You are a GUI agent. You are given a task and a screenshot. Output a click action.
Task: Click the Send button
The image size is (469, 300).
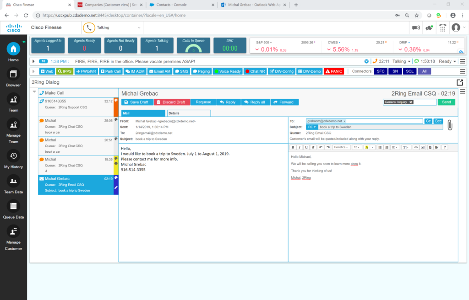click(447, 102)
